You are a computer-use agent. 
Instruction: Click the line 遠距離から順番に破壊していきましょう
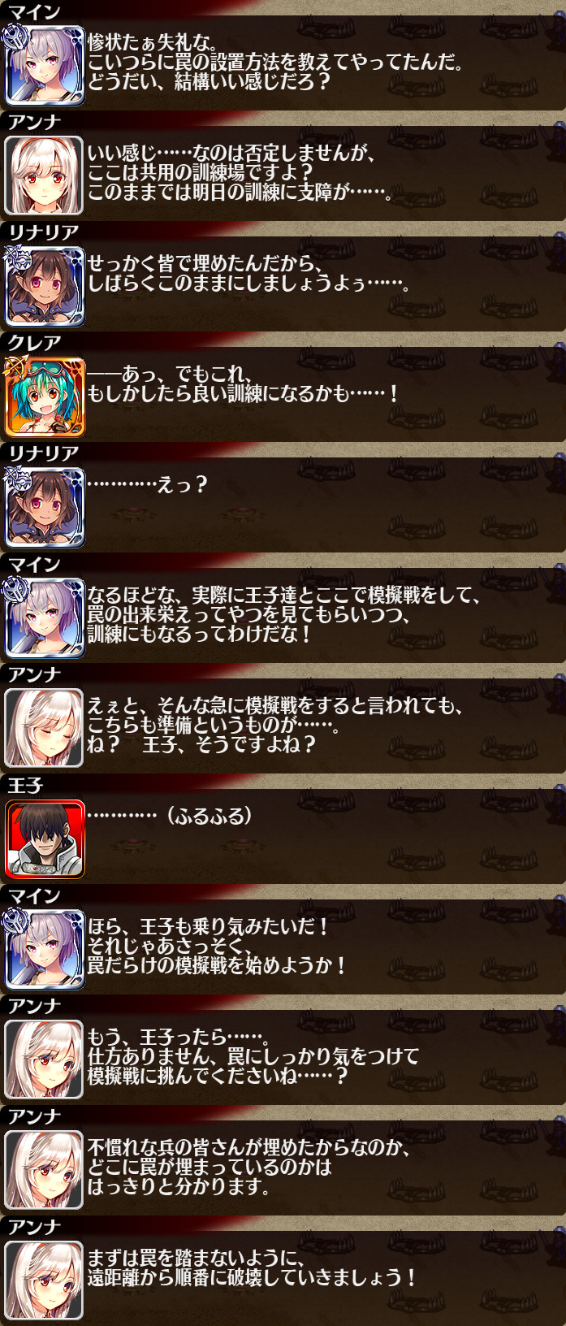coord(252,1277)
